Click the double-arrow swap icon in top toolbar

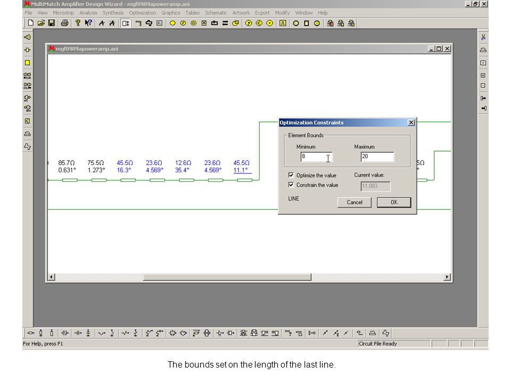tap(225, 23)
